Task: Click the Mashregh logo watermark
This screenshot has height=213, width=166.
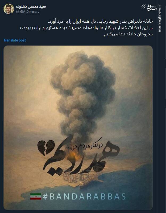Action: (152, 8)
